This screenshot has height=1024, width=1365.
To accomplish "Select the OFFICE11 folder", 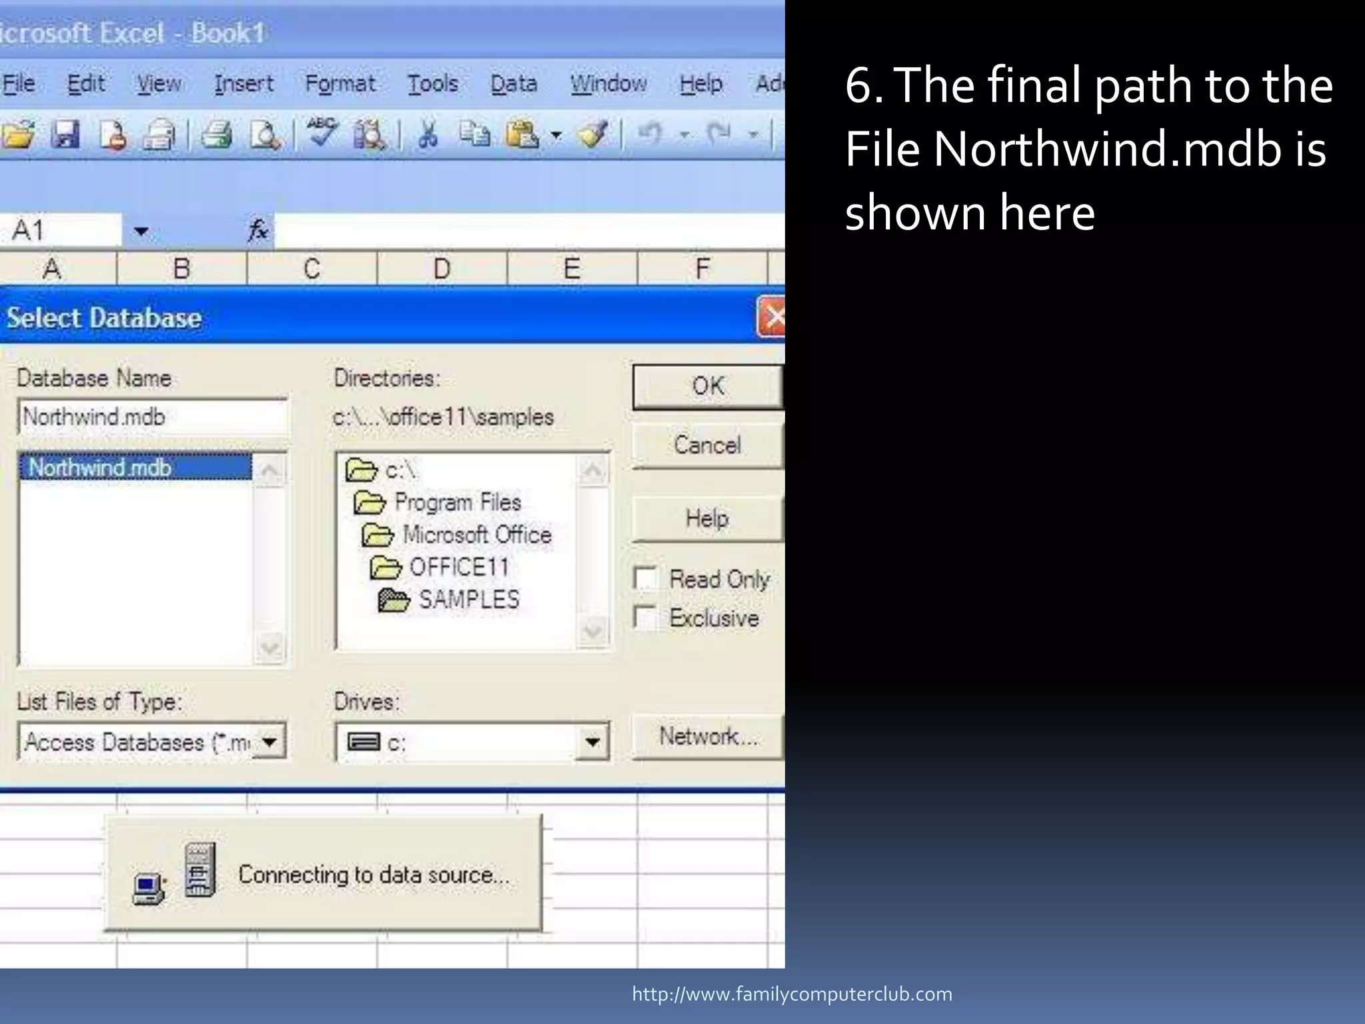I will [439, 567].
